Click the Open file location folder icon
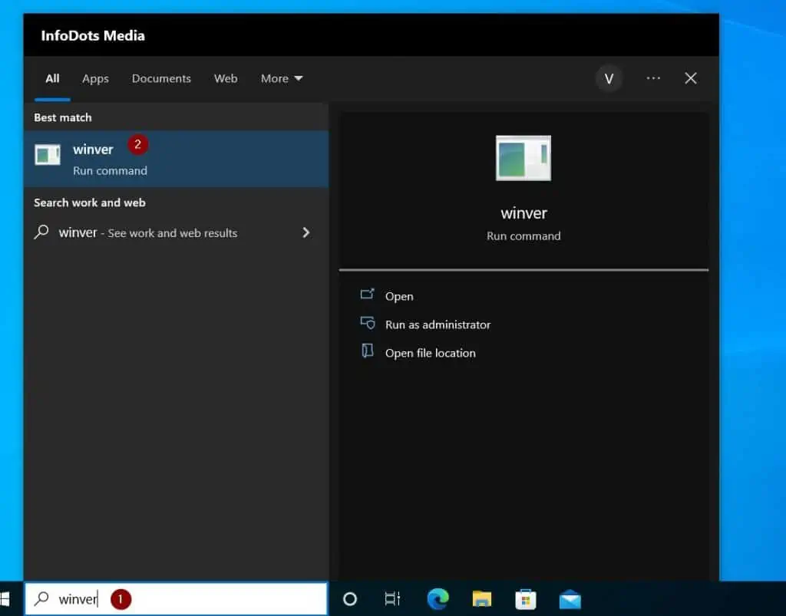The height and width of the screenshot is (616, 786). (368, 351)
